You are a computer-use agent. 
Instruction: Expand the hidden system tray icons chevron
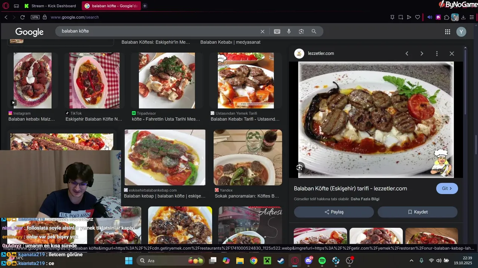(412, 261)
